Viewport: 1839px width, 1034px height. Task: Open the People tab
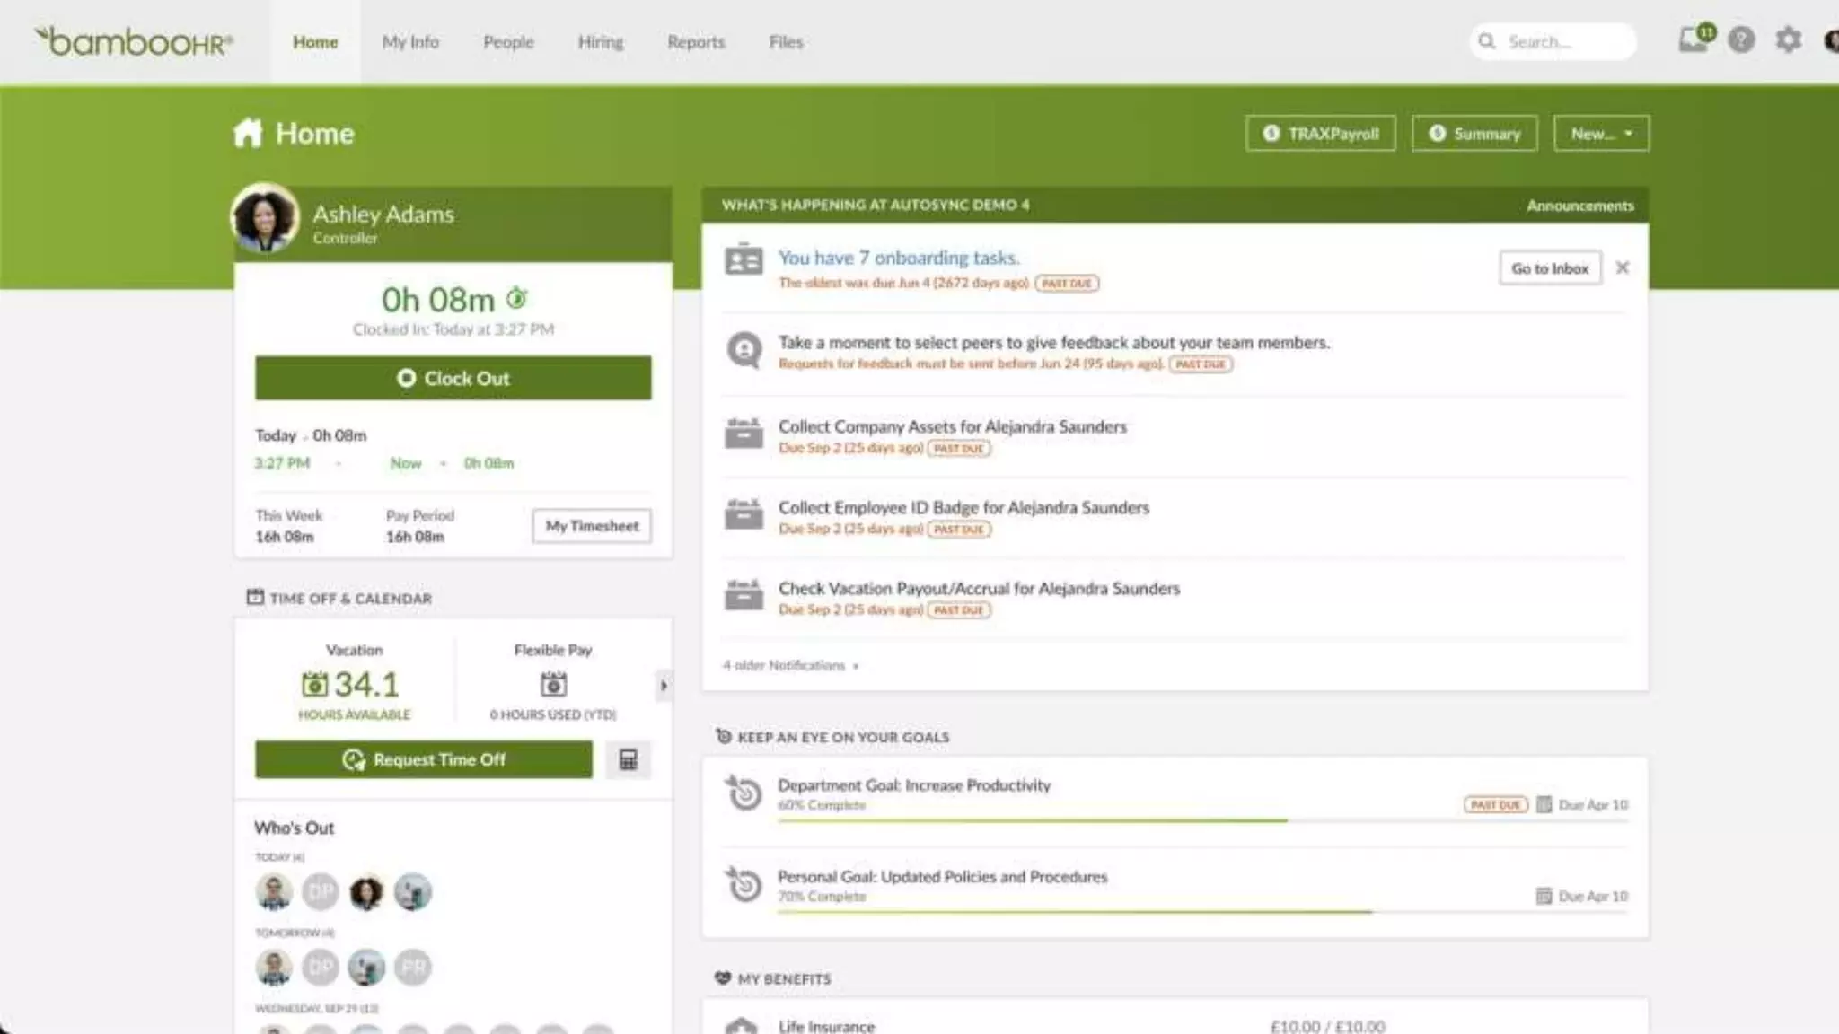coord(508,42)
